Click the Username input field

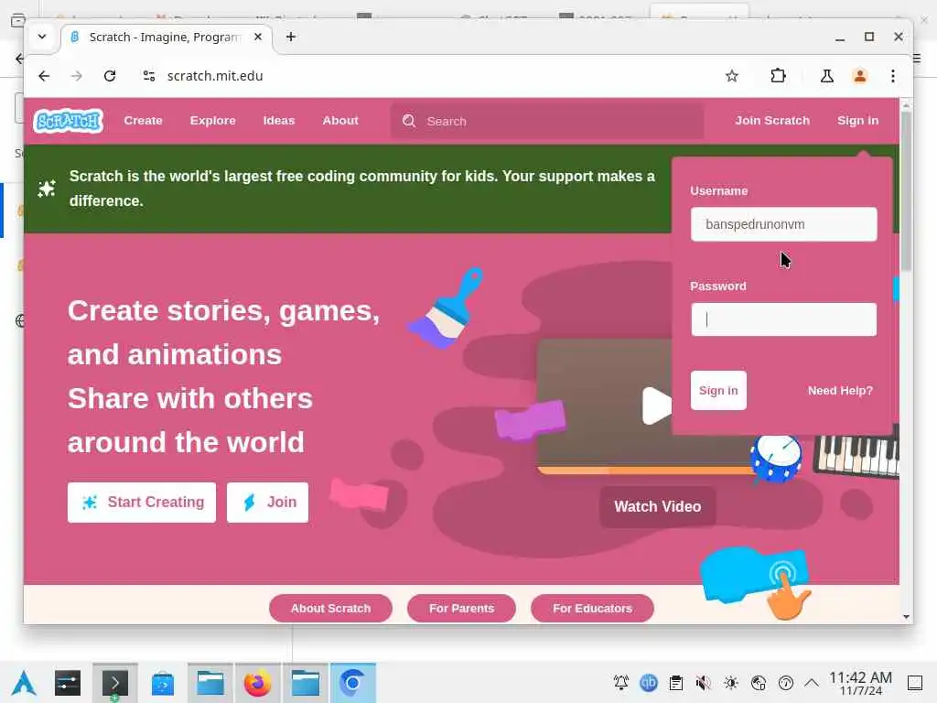pos(783,224)
